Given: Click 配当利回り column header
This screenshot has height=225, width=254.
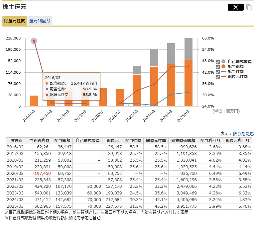Looking at the screenshot, I should tap(210, 141).
